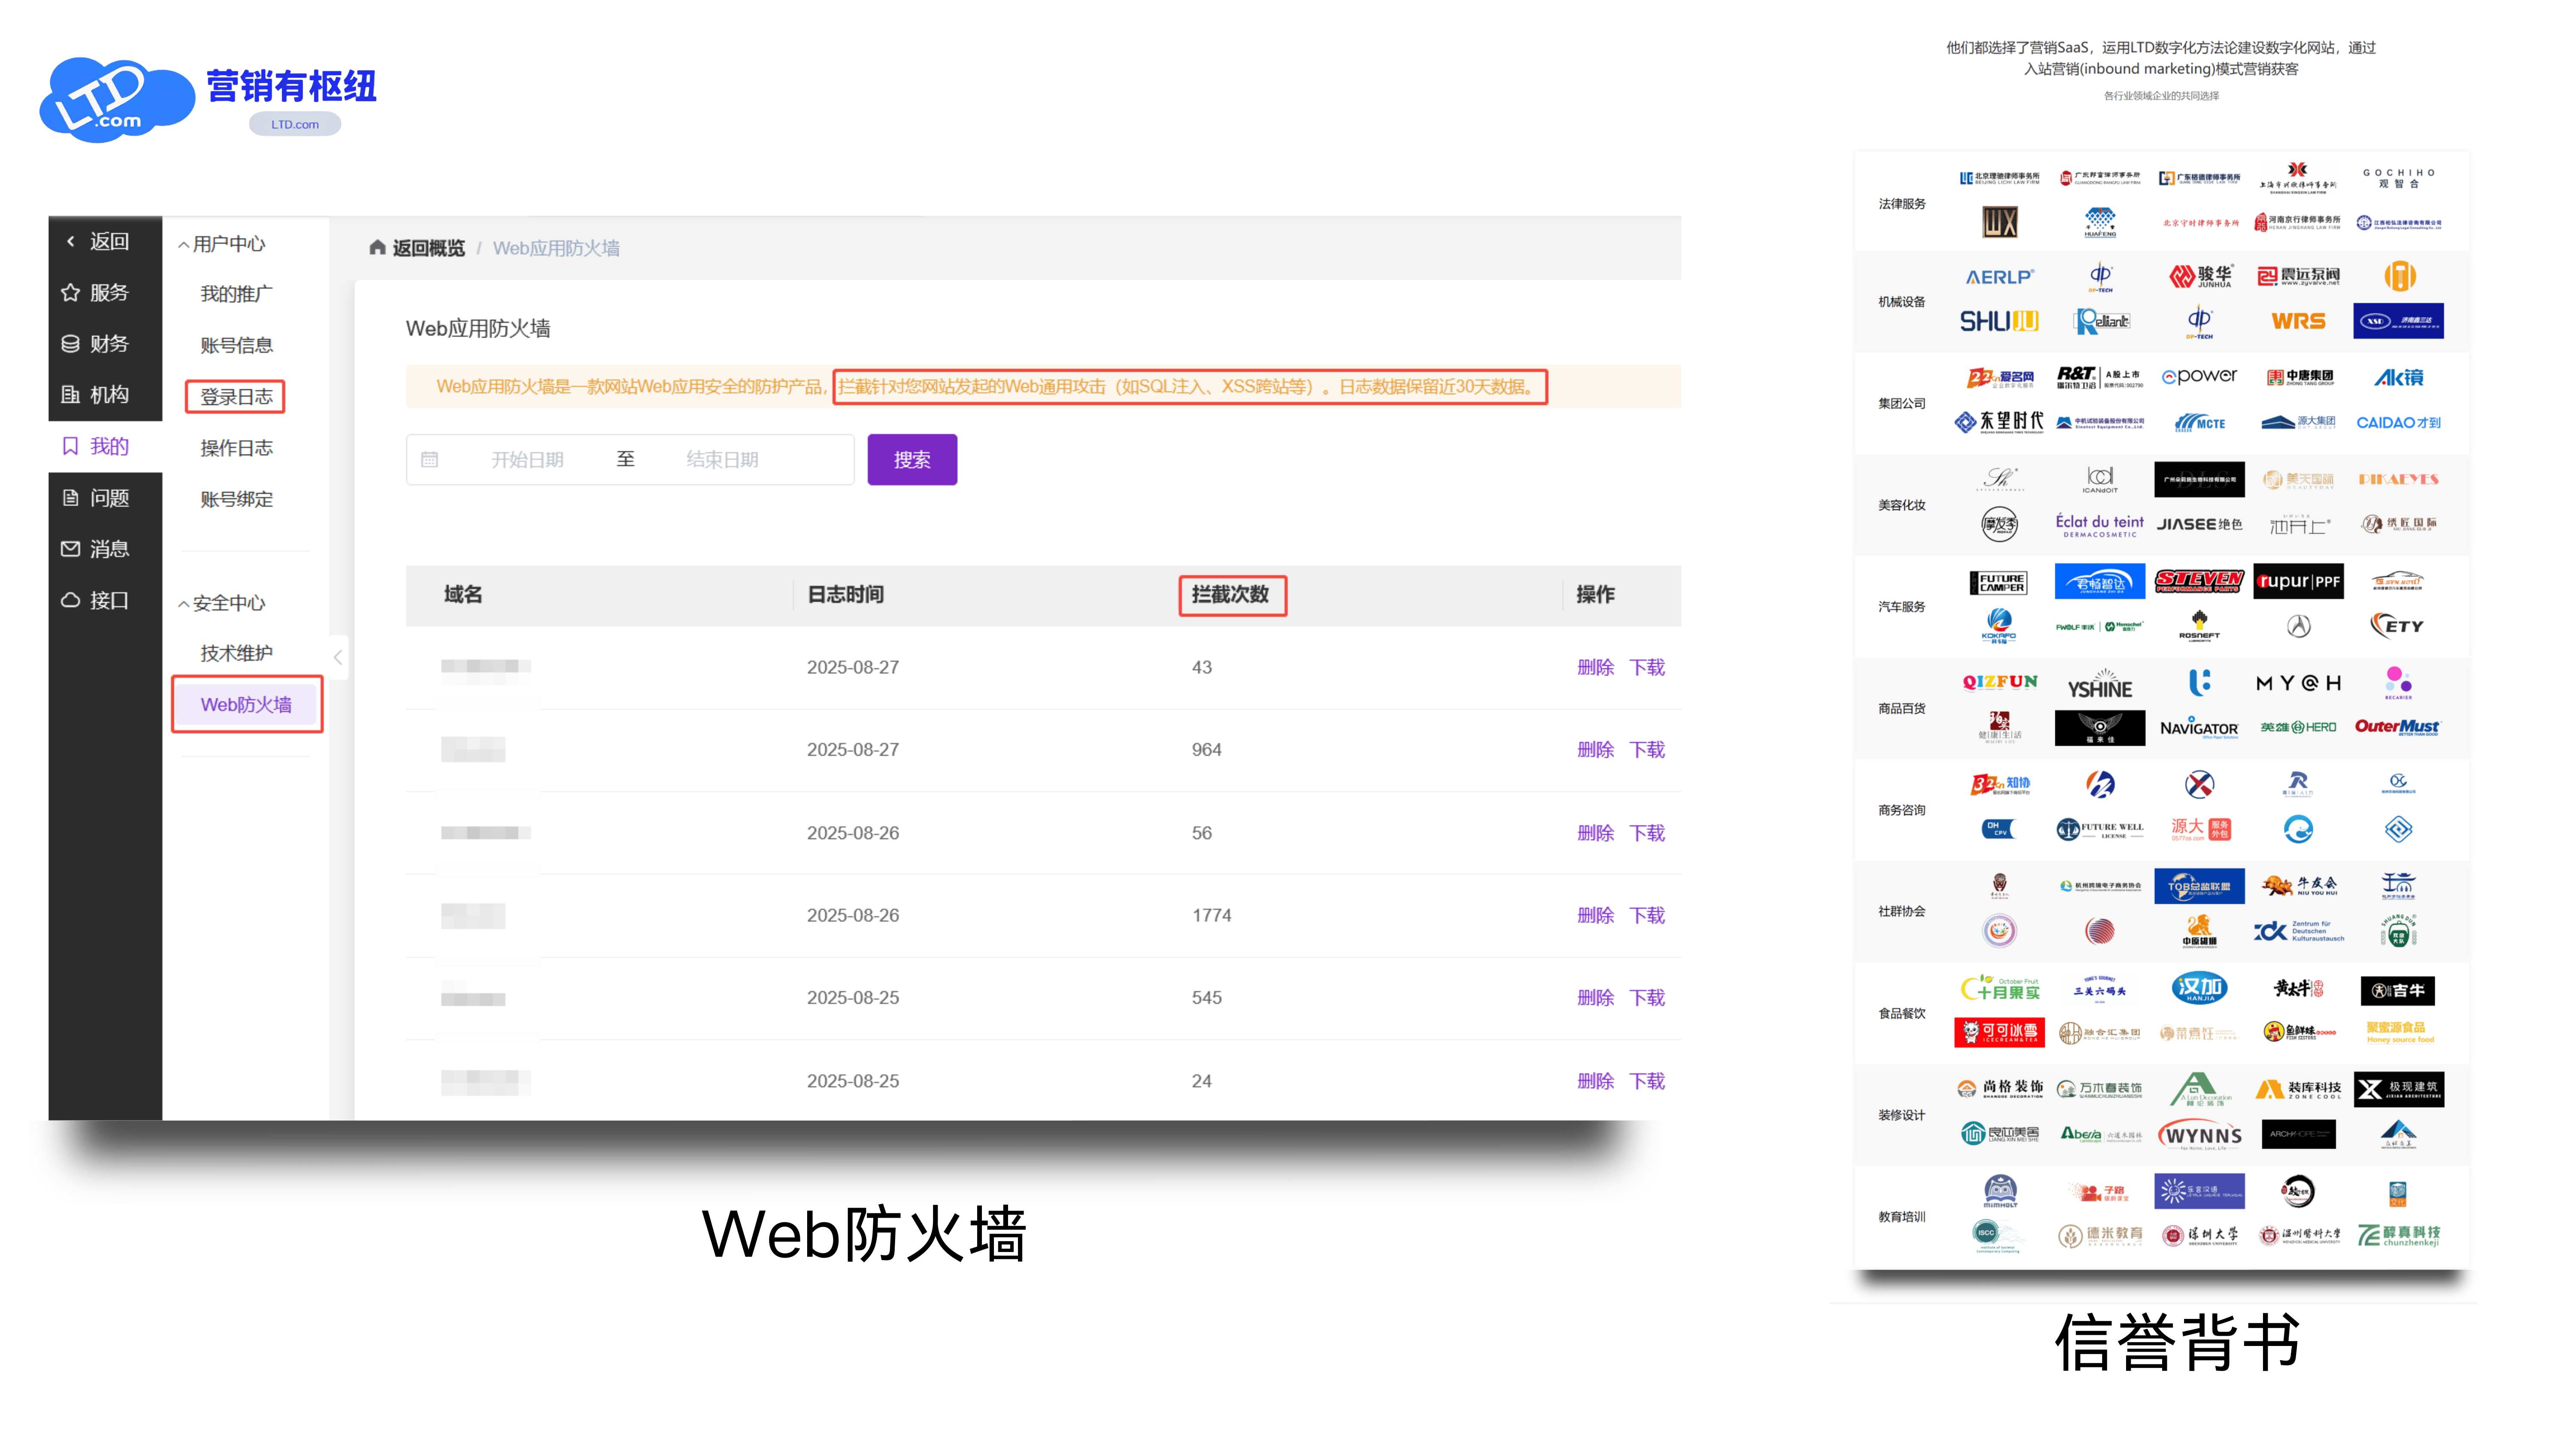Click the star icon for 服务
This screenshot has height=1449, width=2576.
(70, 292)
